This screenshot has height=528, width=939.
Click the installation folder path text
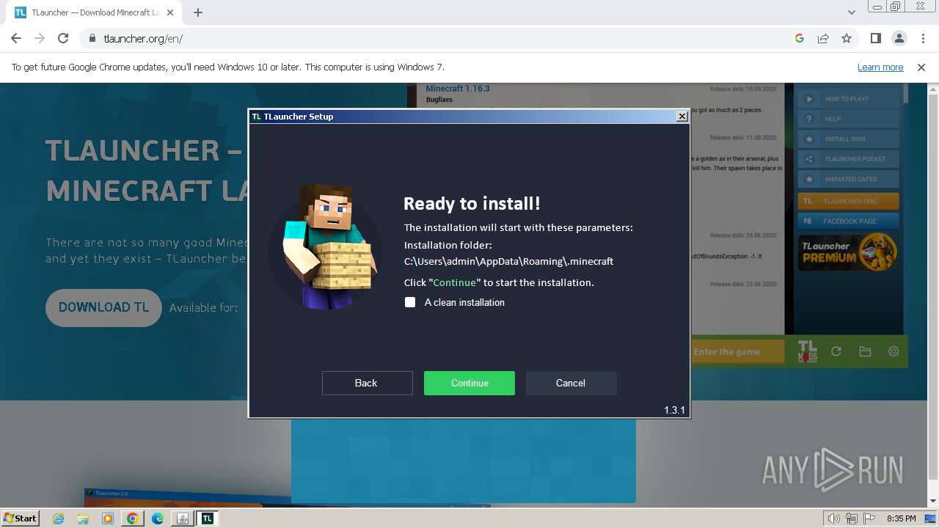[x=508, y=261]
